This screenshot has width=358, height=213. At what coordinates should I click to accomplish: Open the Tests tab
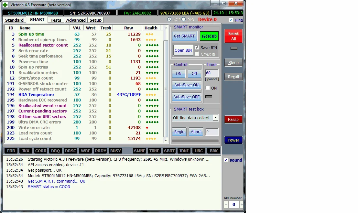[x=56, y=20]
